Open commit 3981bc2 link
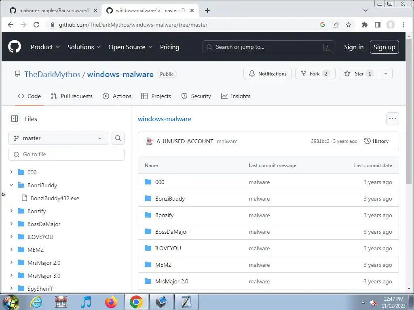Viewport: 414px width, 310px height. click(x=320, y=141)
